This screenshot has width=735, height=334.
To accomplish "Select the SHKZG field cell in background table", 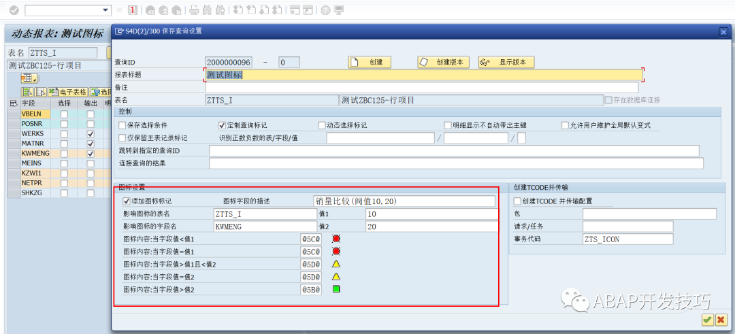I will (x=35, y=193).
